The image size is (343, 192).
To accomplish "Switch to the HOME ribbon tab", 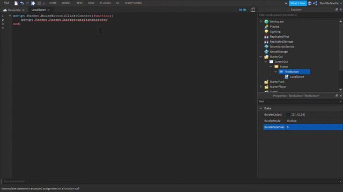I will tap(53, 3).
